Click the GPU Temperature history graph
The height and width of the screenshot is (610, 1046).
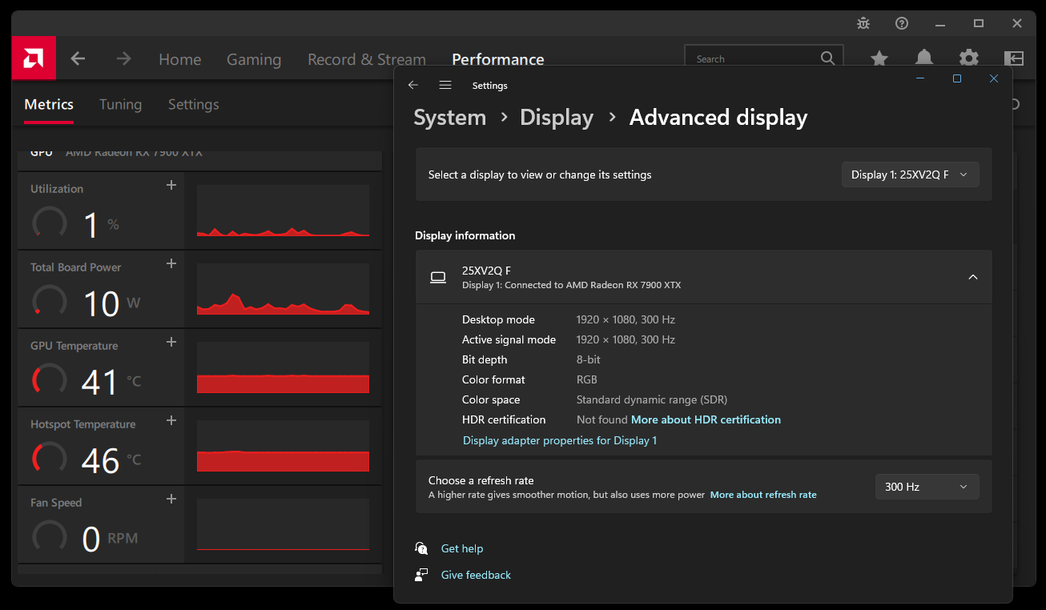(x=283, y=368)
